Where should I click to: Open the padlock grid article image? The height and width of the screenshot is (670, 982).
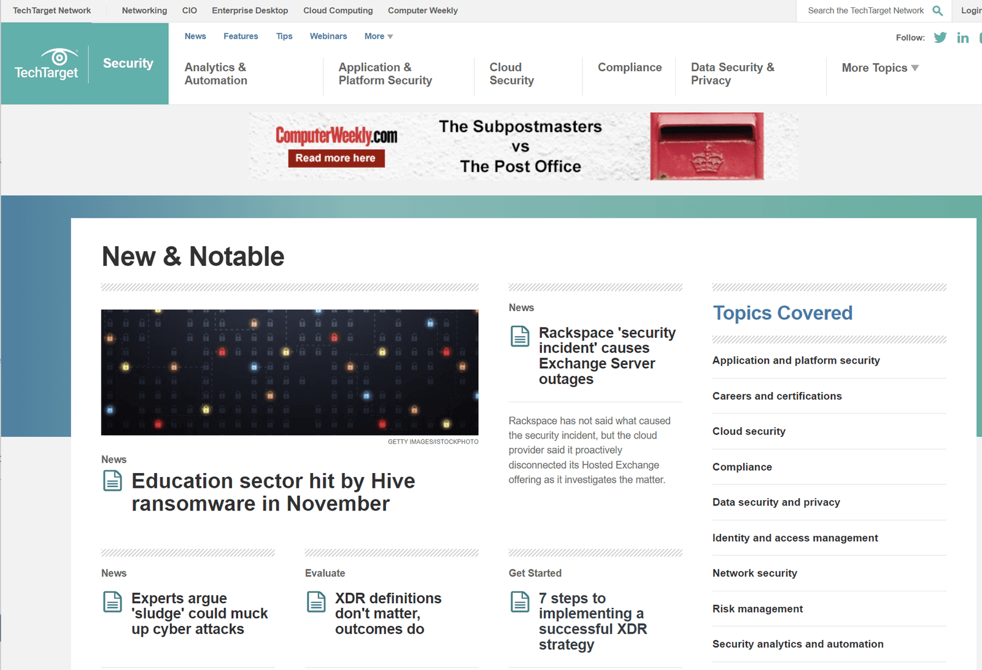click(290, 372)
